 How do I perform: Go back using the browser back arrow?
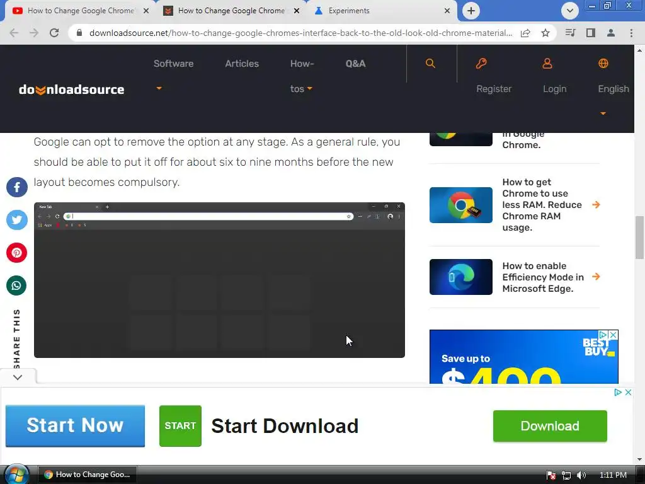click(14, 33)
